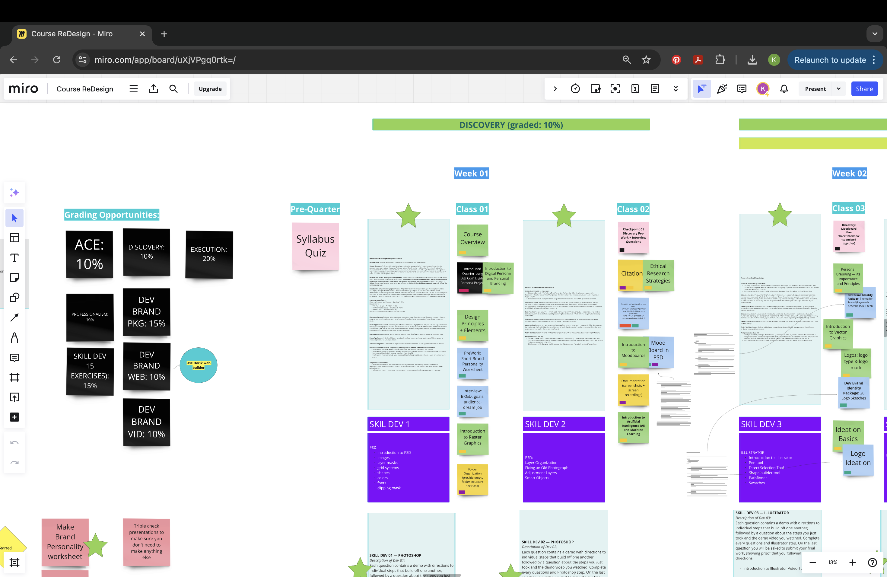Click the Upgrade button

210,89
